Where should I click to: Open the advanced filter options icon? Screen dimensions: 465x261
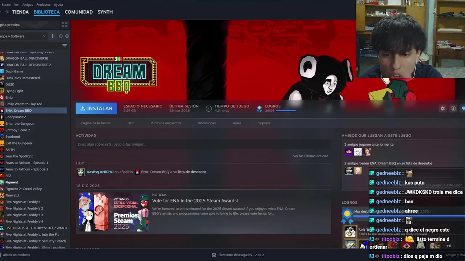point(64,46)
